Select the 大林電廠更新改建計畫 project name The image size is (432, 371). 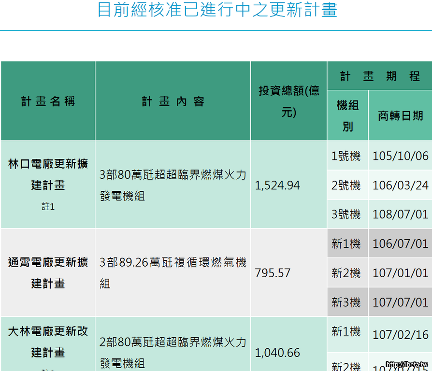click(x=48, y=342)
